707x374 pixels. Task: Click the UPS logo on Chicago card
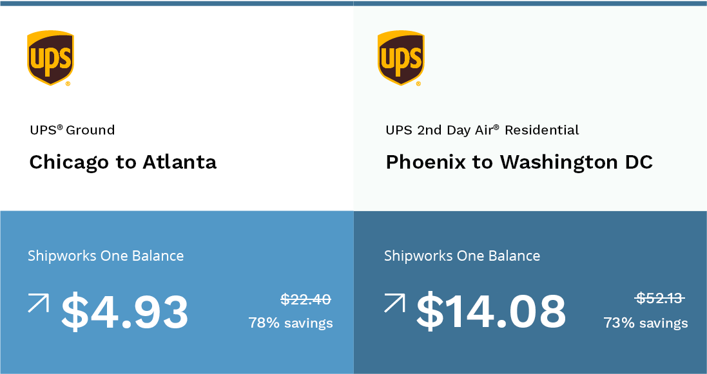pos(50,58)
